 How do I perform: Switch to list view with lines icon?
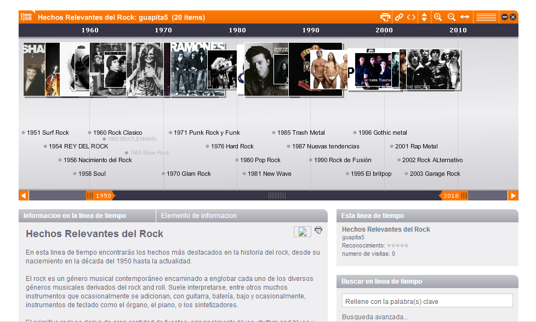click(486, 17)
